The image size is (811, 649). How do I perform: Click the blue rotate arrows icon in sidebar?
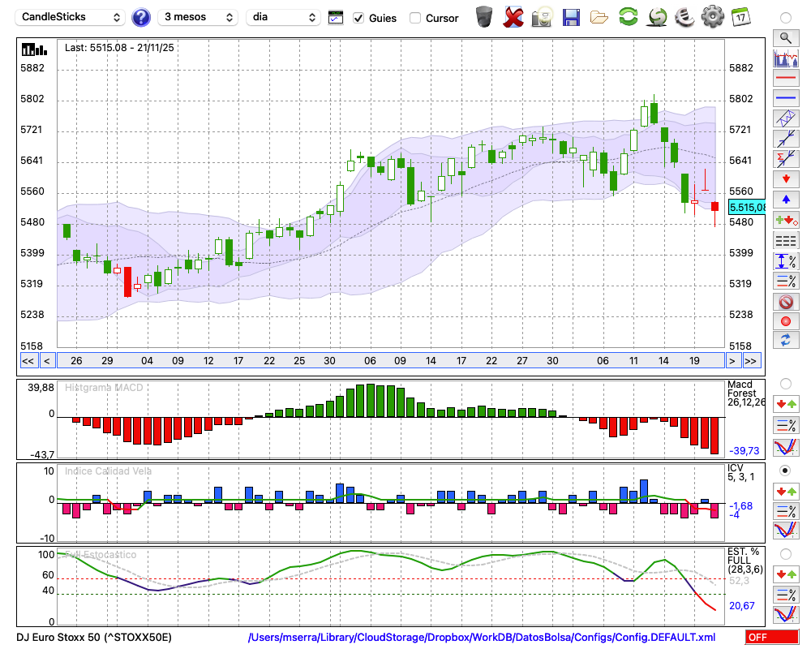pos(786,341)
